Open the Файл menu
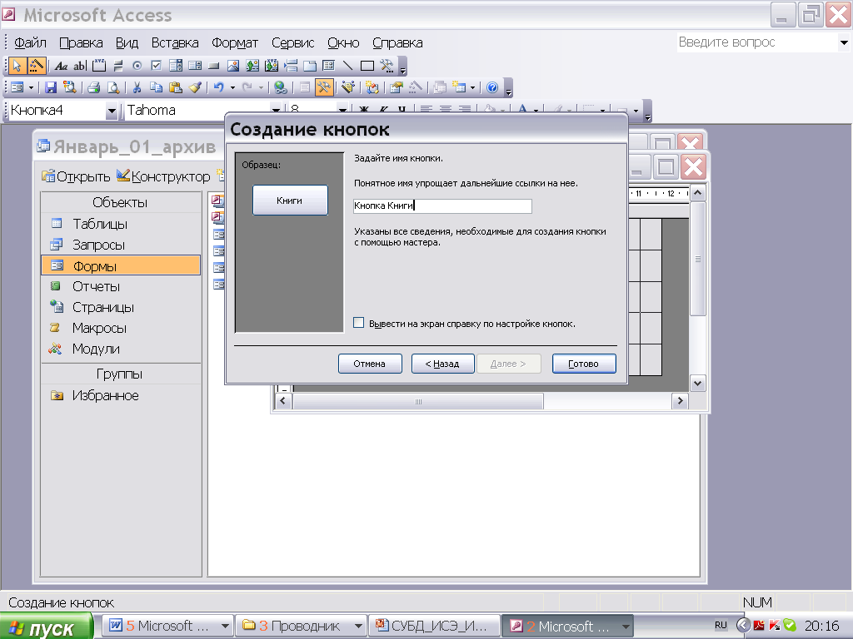Viewport: 853px width, 639px height. 30,42
